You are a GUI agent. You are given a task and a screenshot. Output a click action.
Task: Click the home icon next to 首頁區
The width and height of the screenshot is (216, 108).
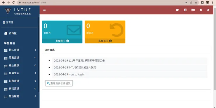6,33
